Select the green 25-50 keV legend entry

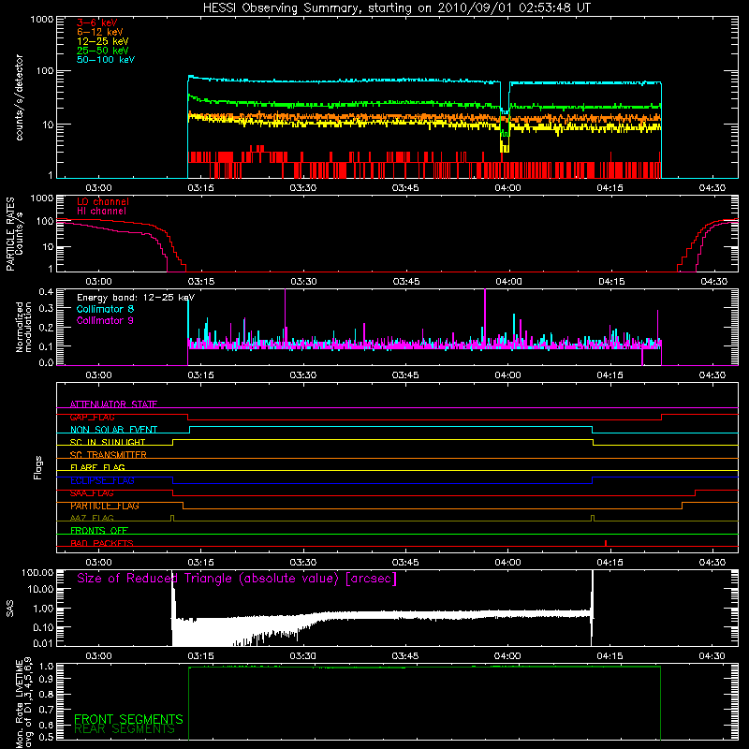pyautogui.click(x=102, y=51)
